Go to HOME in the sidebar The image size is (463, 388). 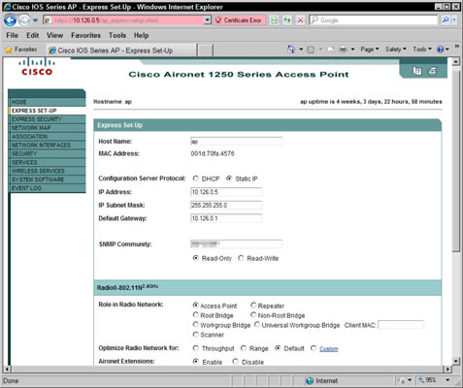click(48, 102)
